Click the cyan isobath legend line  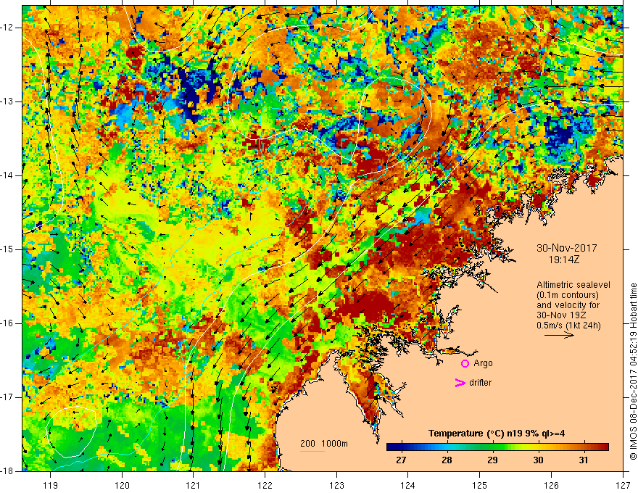click(x=312, y=451)
